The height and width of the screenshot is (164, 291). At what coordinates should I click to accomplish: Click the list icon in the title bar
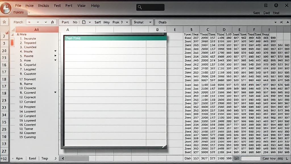tap(266, 5)
